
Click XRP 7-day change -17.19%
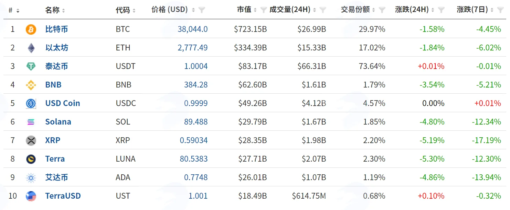(486, 140)
